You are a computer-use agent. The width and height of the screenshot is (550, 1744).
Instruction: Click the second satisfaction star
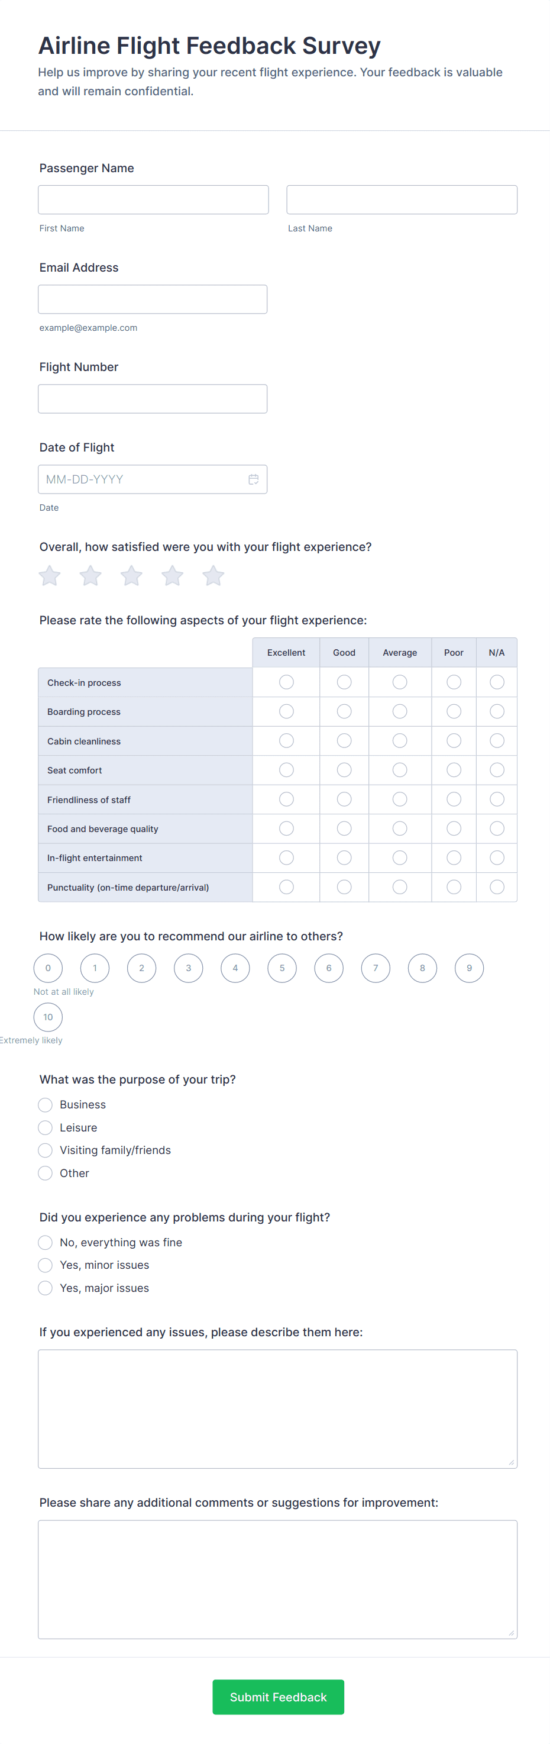point(90,576)
